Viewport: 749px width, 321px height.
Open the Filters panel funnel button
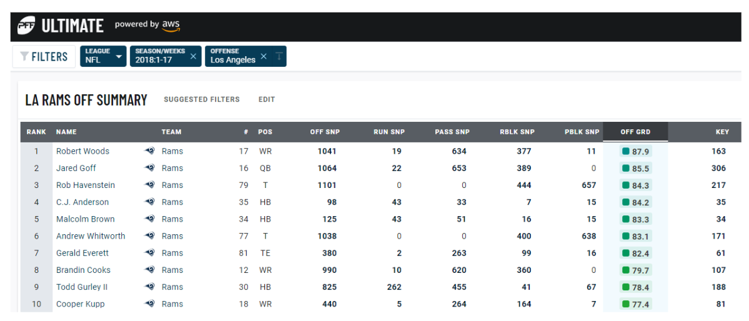(44, 56)
